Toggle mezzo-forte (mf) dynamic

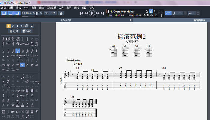[22, 65]
